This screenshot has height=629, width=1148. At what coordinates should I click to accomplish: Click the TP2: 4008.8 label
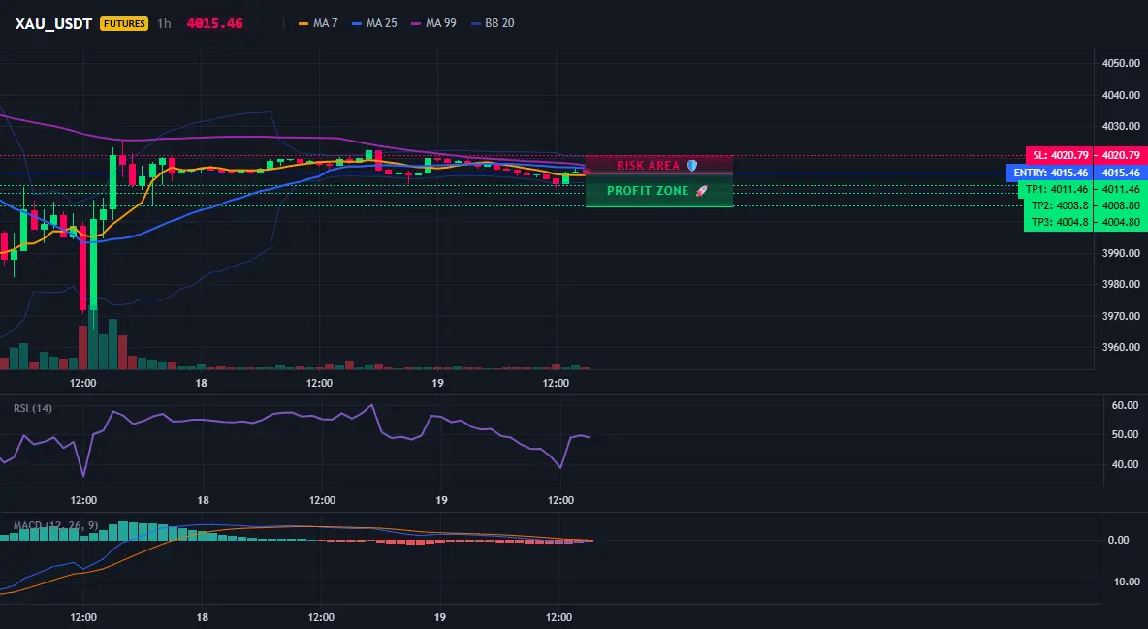click(x=1059, y=205)
